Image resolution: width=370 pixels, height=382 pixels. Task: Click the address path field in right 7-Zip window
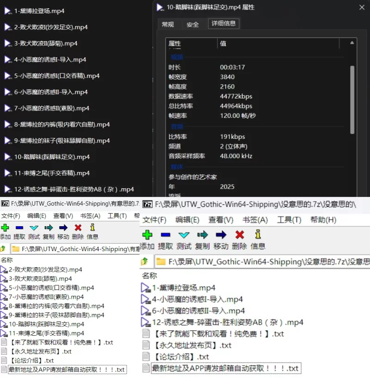point(264,261)
